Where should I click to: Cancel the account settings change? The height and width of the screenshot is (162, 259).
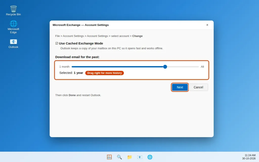[x=198, y=87]
